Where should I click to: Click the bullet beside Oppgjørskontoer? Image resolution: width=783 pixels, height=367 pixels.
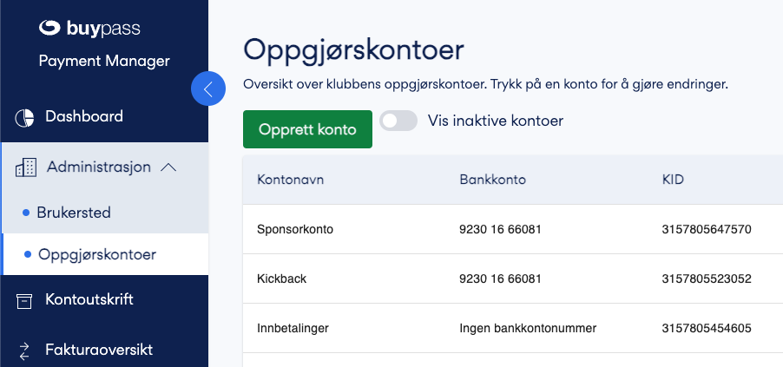point(28,255)
